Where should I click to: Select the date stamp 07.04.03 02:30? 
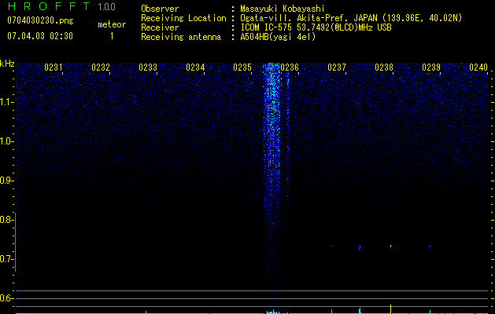[x=40, y=36]
